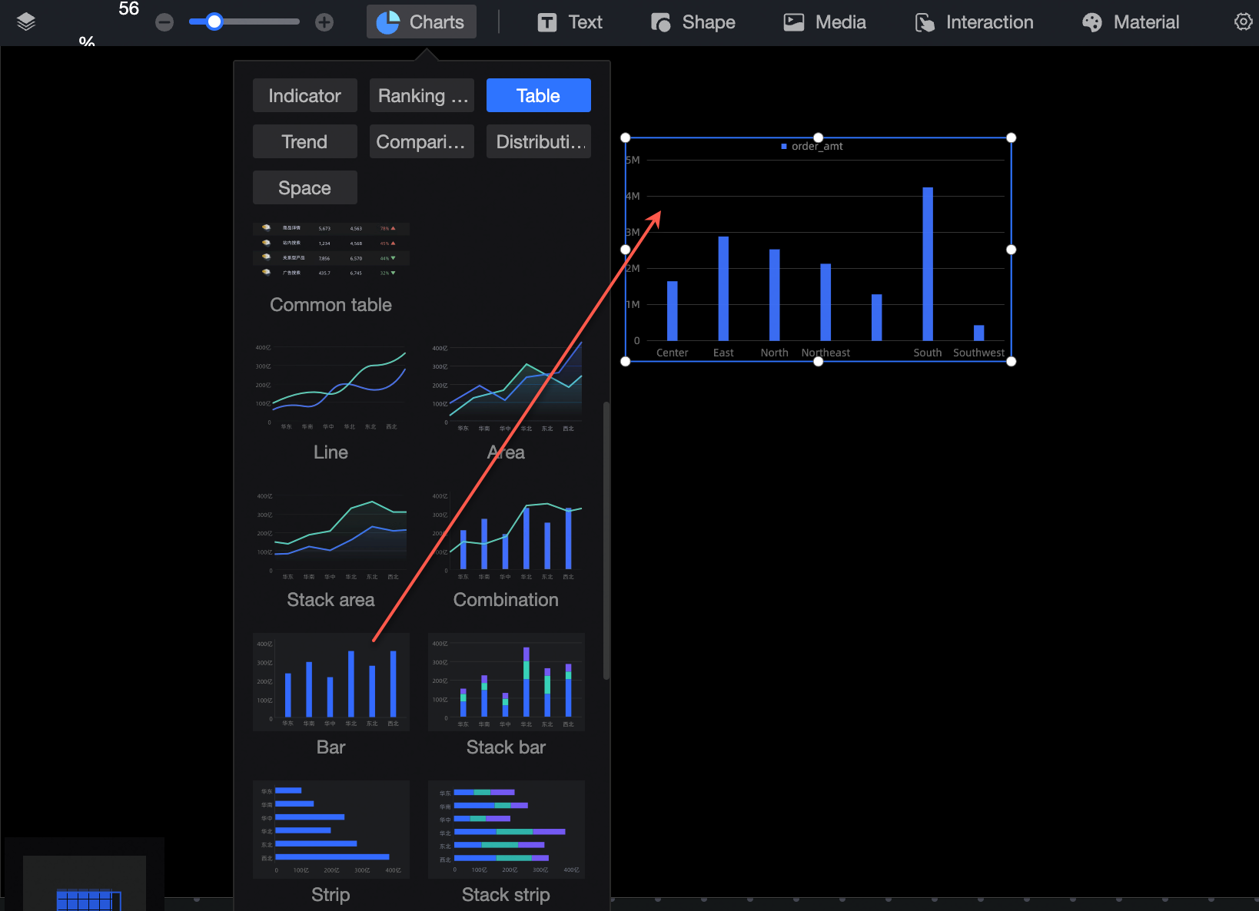Click the order_amt legend entry

[x=812, y=146]
